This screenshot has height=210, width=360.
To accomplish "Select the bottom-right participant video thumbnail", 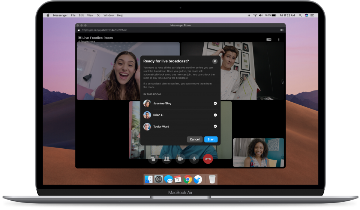I will 258,152.
